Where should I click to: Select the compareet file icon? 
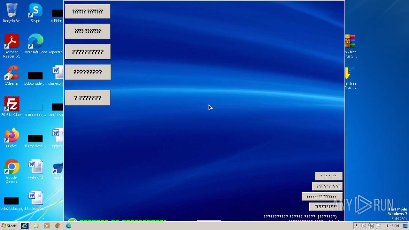click(x=35, y=109)
